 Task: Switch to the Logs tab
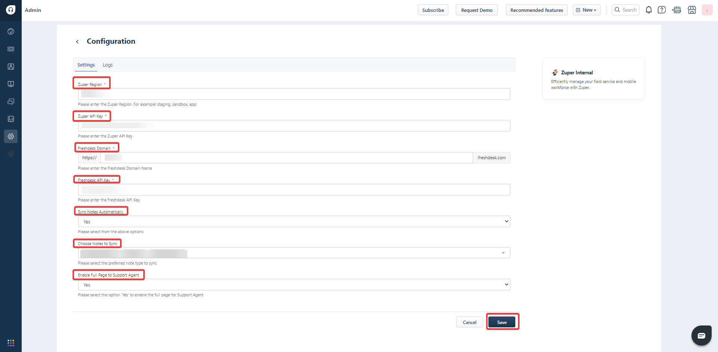(108, 65)
